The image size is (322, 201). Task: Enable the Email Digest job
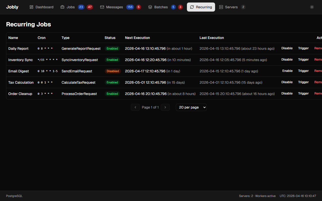click(287, 71)
